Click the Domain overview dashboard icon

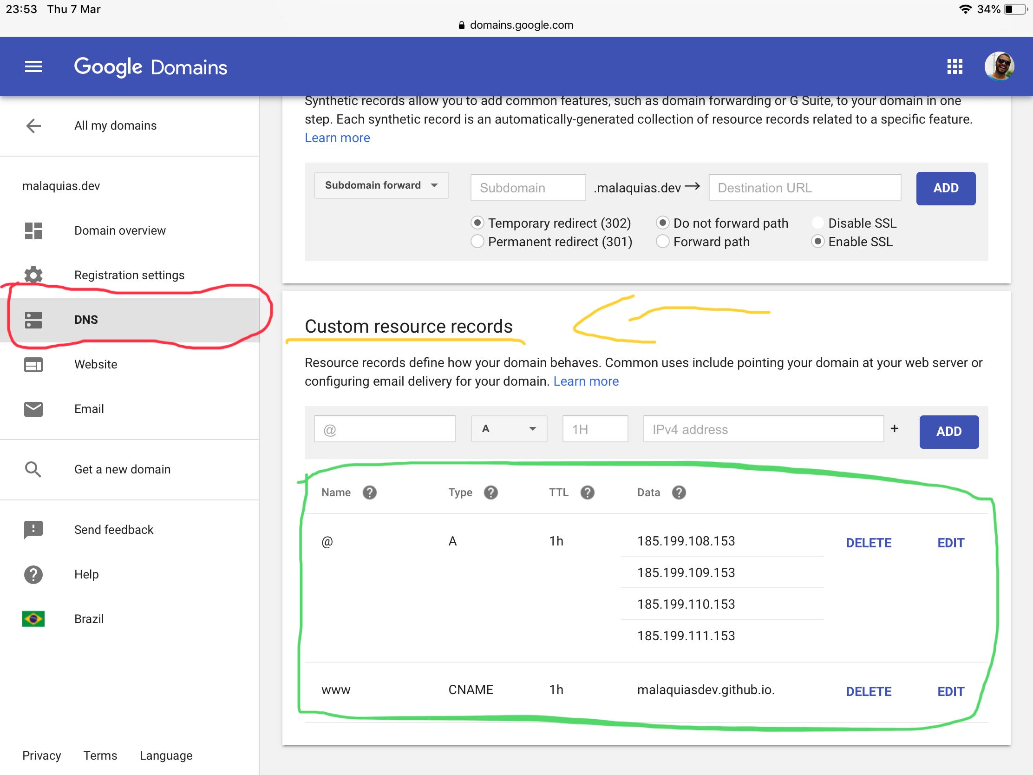pos(33,231)
